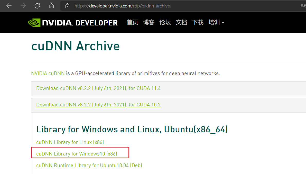Screen dimensions: 306x174
Task: Collapse cuDNN v8.2.2 for CUDA 10.2
Action: 98,105
